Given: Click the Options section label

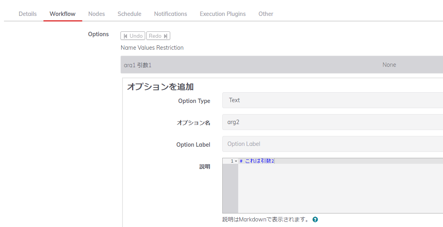Looking at the screenshot, I should pyautogui.click(x=98, y=34).
